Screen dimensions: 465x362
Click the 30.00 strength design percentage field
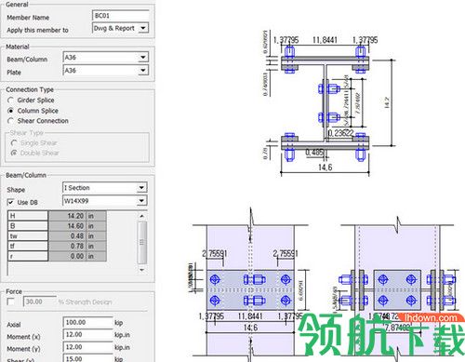[x=40, y=302]
